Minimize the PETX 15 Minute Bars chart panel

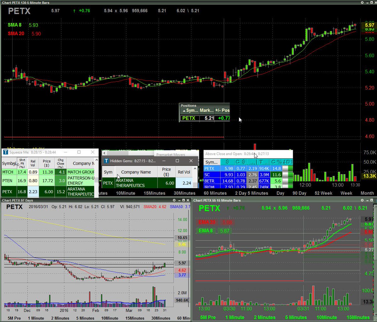point(367,200)
